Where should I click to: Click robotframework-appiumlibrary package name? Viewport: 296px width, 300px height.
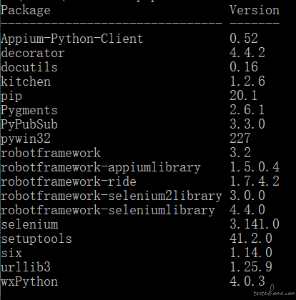click(x=100, y=168)
